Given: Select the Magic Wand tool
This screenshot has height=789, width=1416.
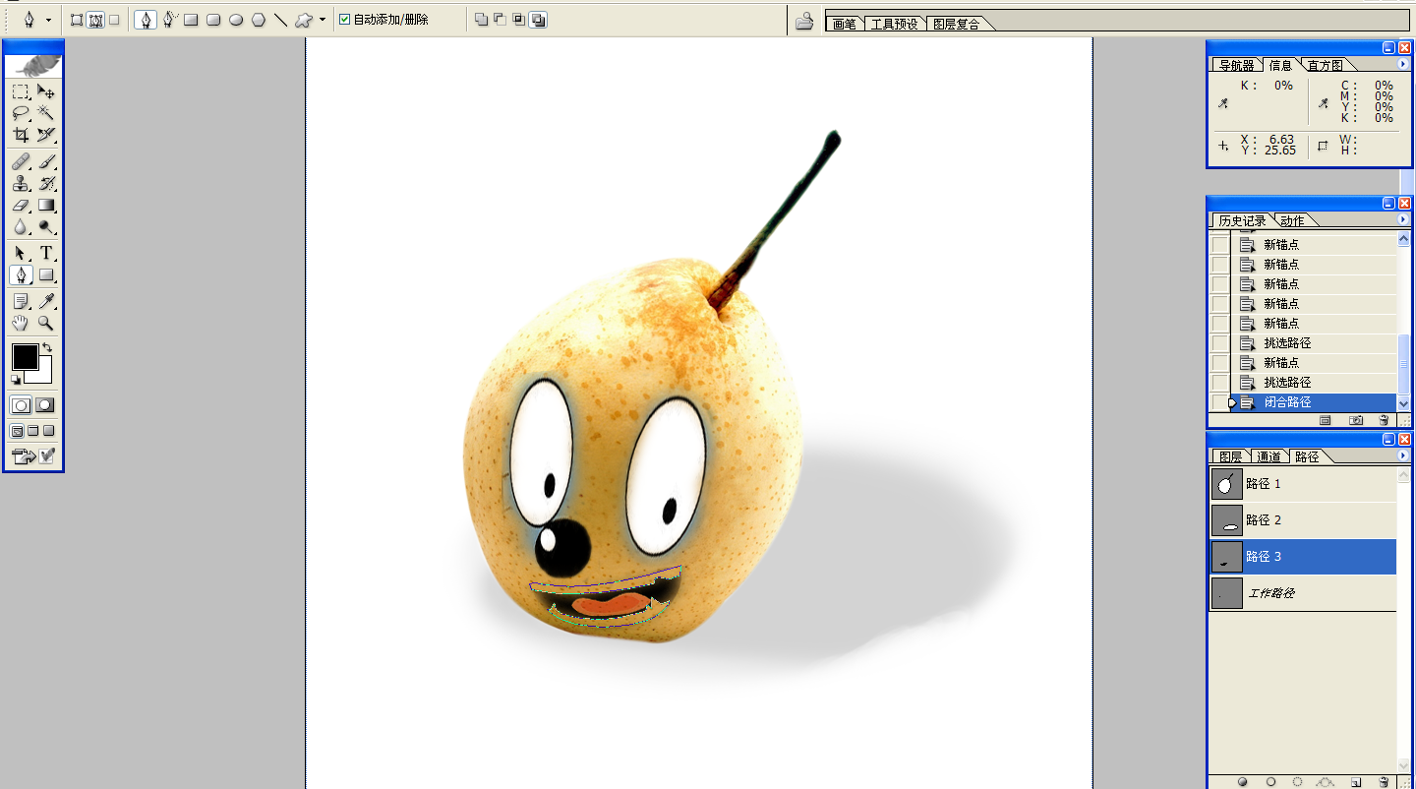Looking at the screenshot, I should tap(45, 113).
